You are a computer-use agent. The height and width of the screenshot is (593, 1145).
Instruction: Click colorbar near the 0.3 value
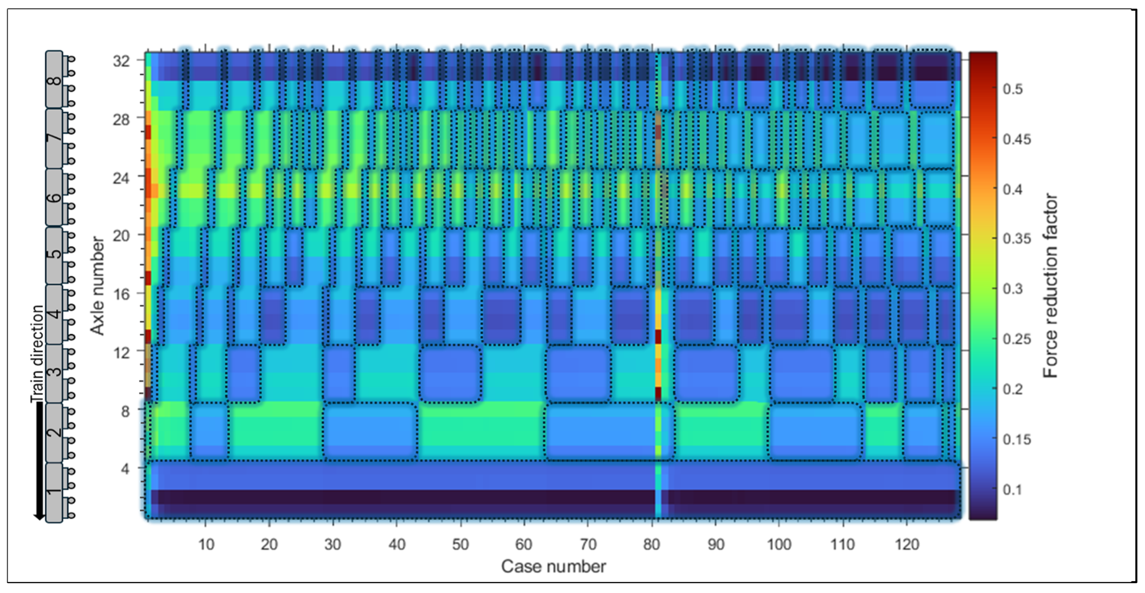(x=983, y=289)
